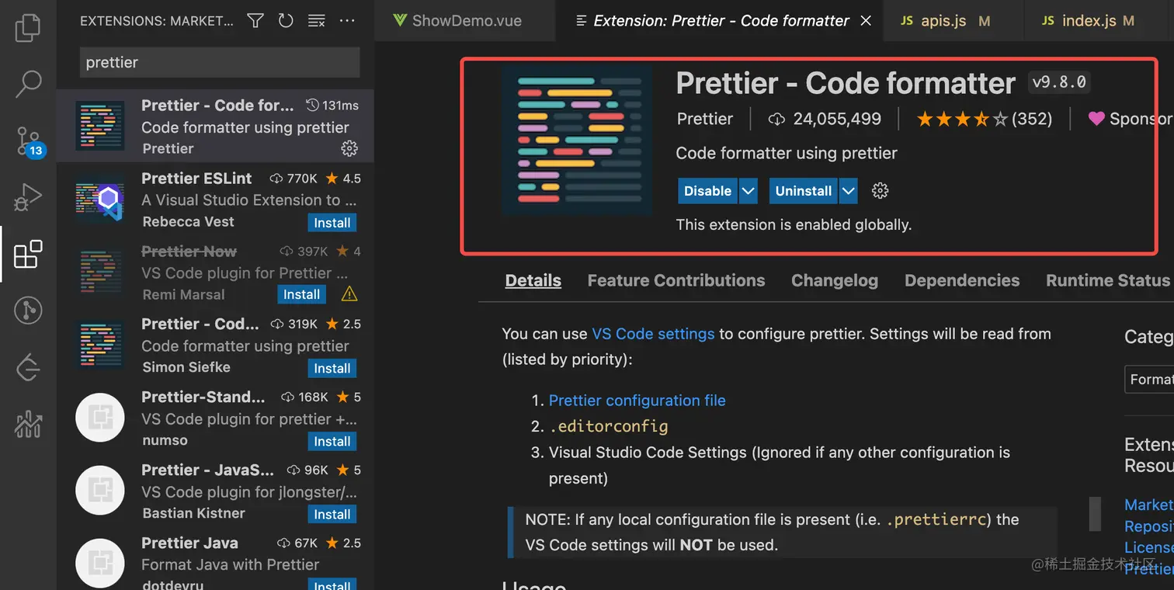The width and height of the screenshot is (1174, 590).
Task: Open the Prettier configuration file link
Action: click(x=637, y=401)
